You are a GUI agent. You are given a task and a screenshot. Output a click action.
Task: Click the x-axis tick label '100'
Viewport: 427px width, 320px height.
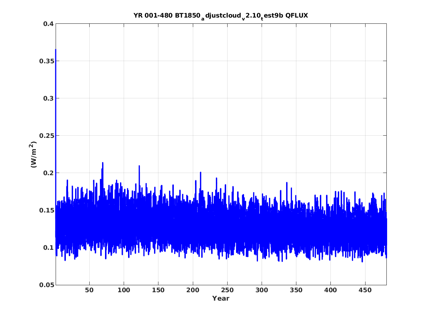click(124, 290)
